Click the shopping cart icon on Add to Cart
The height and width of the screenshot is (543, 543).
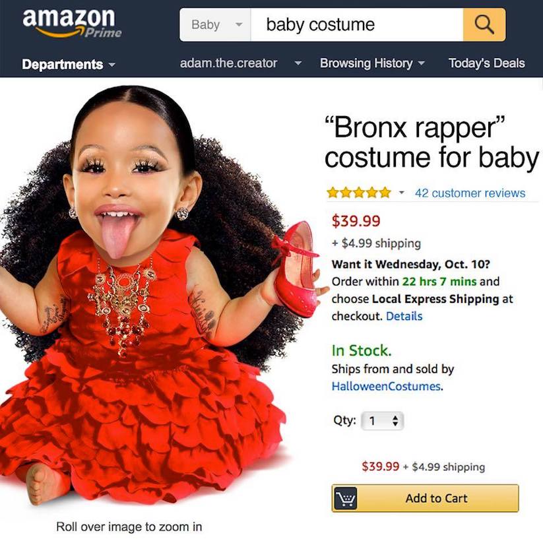[x=346, y=498]
